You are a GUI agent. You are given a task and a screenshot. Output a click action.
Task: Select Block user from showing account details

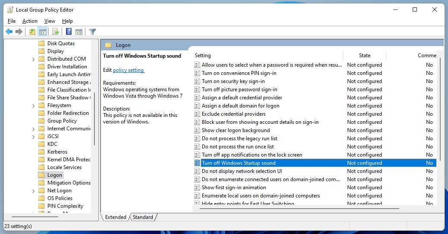pos(260,122)
